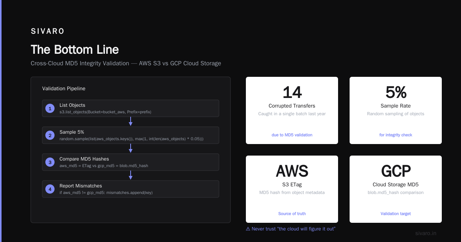The image size is (461, 242).
Task: Open the GCP Cloud Storage MD5 card
Action: (396, 189)
